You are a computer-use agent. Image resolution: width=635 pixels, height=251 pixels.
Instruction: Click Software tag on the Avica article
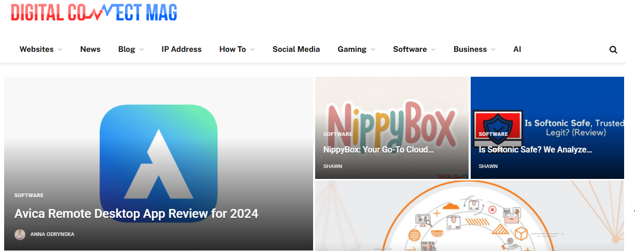point(29,196)
